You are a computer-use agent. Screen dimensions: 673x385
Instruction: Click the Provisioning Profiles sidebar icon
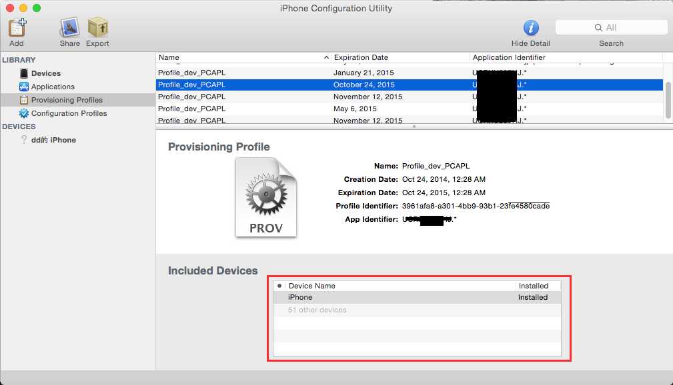click(24, 100)
